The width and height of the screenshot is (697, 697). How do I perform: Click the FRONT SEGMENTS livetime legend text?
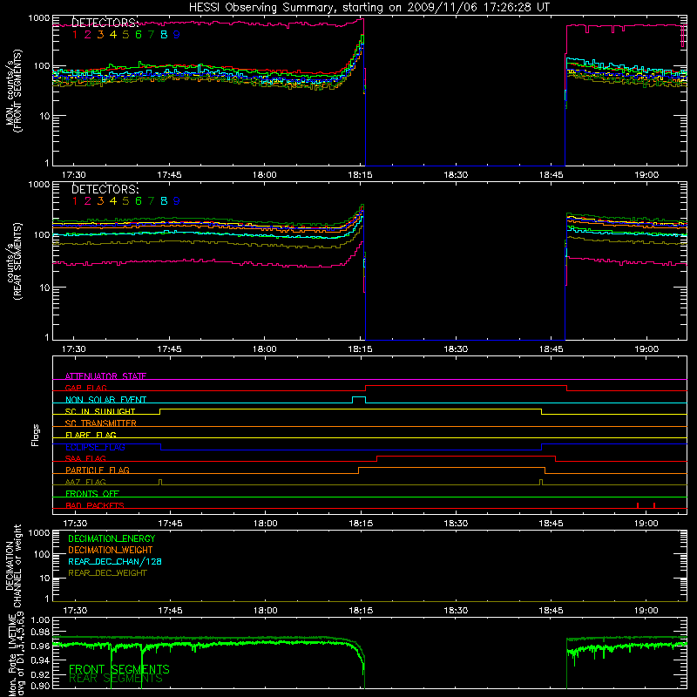(119, 669)
